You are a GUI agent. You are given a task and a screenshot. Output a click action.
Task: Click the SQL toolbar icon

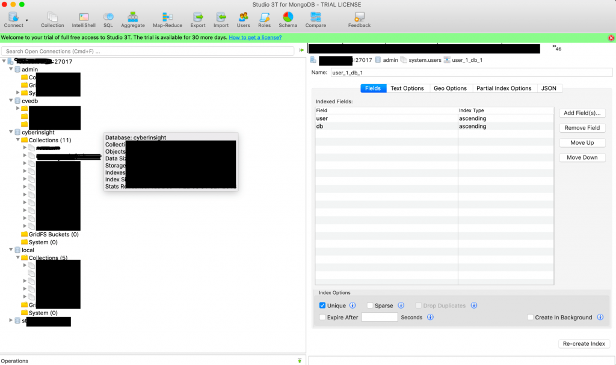coord(108,20)
